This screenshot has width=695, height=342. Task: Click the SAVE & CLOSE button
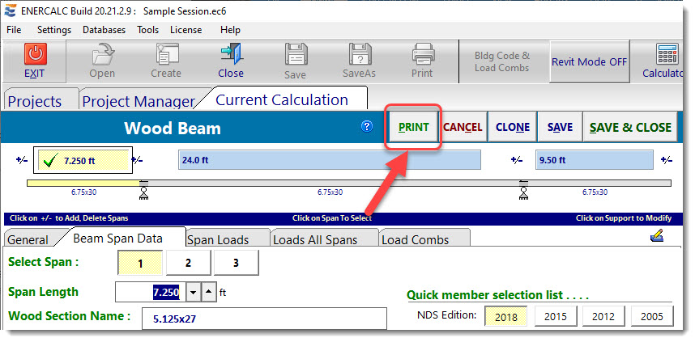point(630,128)
